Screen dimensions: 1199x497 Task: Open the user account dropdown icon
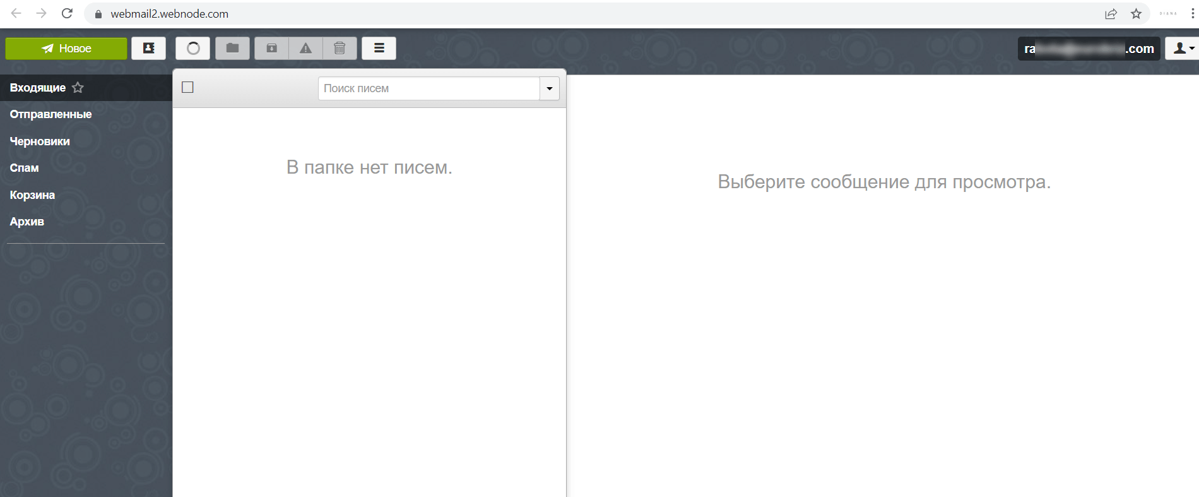click(x=1183, y=49)
